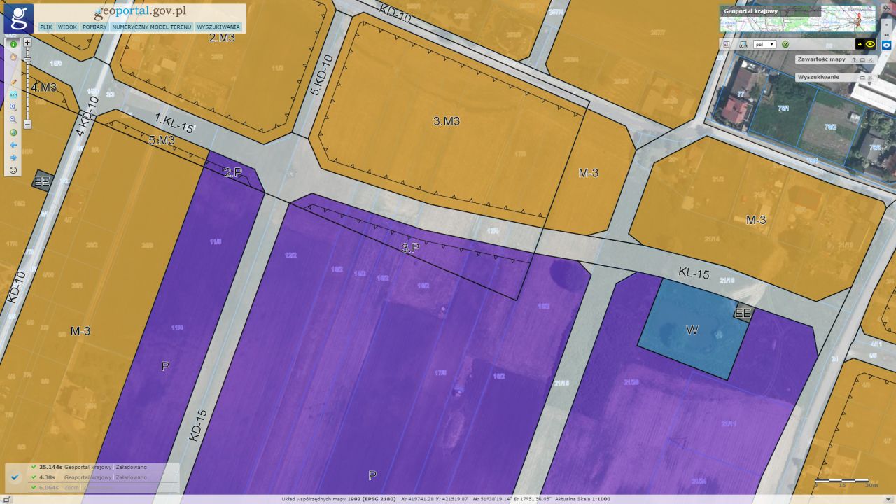Click the 2.P zone label on map
The image size is (896, 504).
click(x=233, y=172)
